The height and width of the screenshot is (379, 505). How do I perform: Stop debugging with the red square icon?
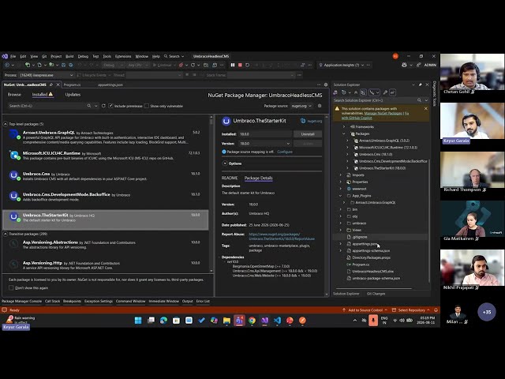[x=240, y=65]
